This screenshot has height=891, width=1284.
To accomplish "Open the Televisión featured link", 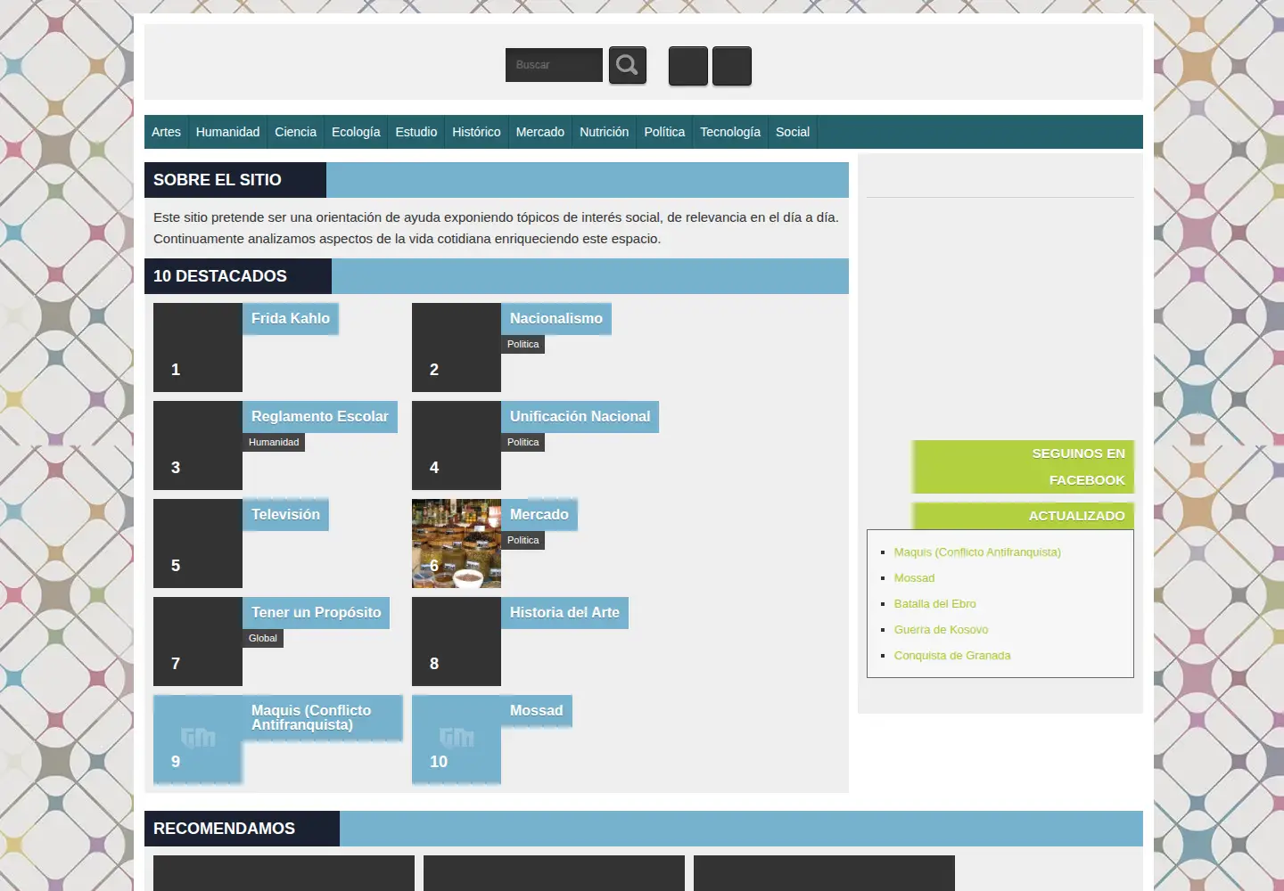I will (285, 515).
